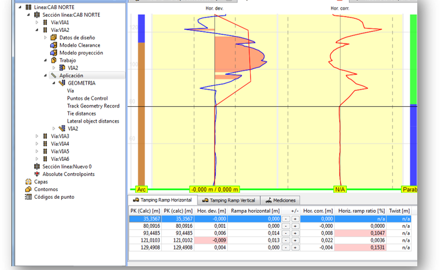Viewport: 440px width, 270px height.
Task: Select Track Geometry Record in tree
Action: (93, 106)
